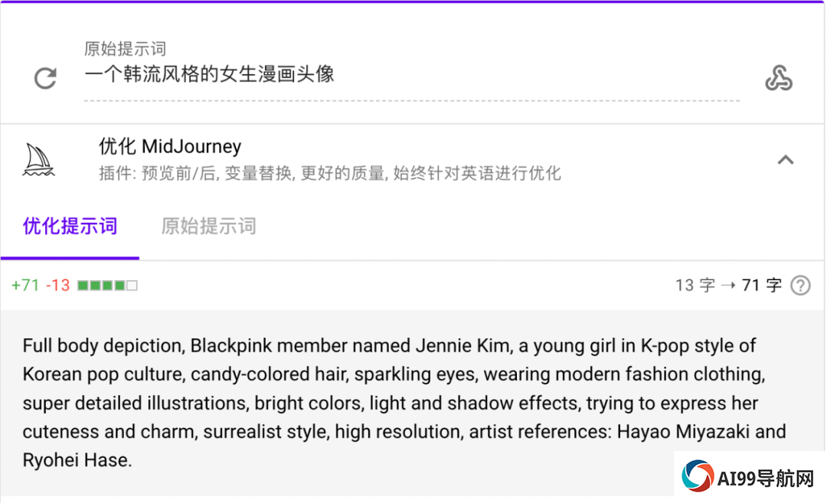
Task: Collapse the 优化 MidJourney panel with chevron
Action: 786,160
